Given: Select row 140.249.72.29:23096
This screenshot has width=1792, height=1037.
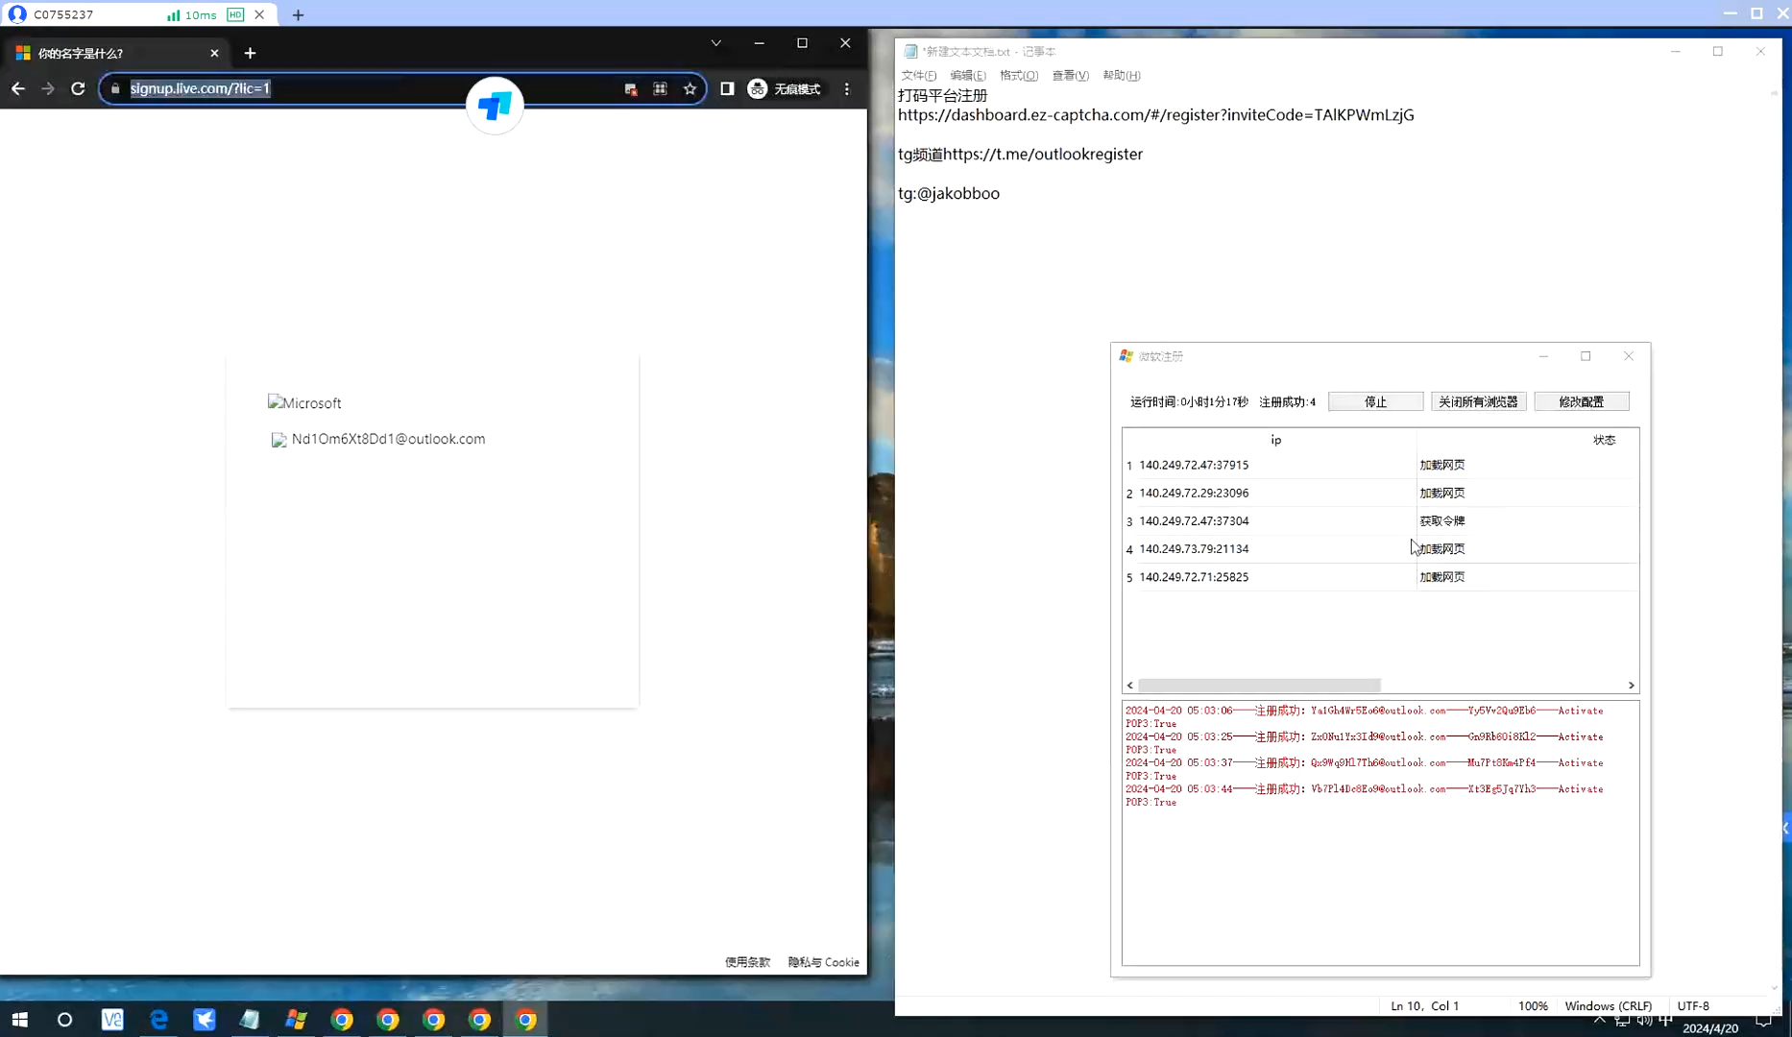Looking at the screenshot, I should pos(1380,493).
